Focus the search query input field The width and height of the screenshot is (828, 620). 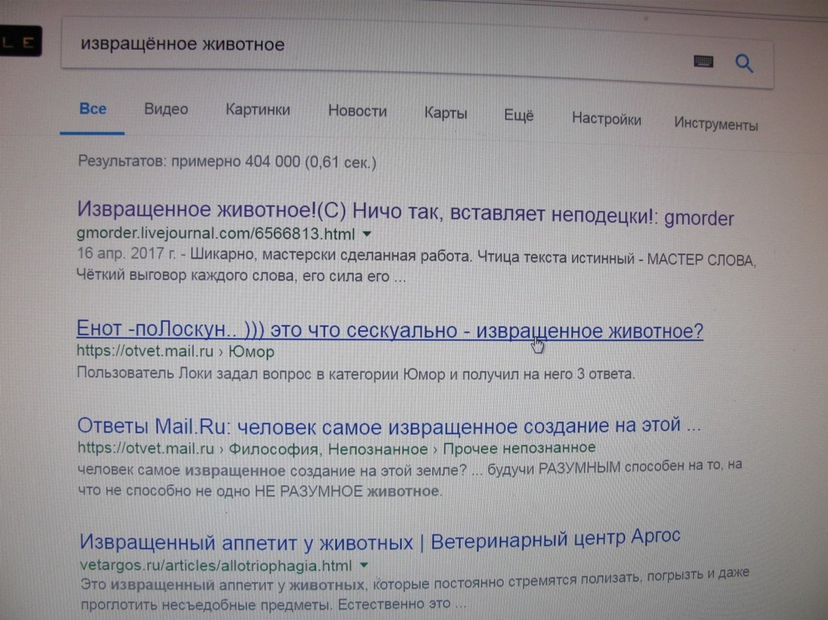click(417, 52)
